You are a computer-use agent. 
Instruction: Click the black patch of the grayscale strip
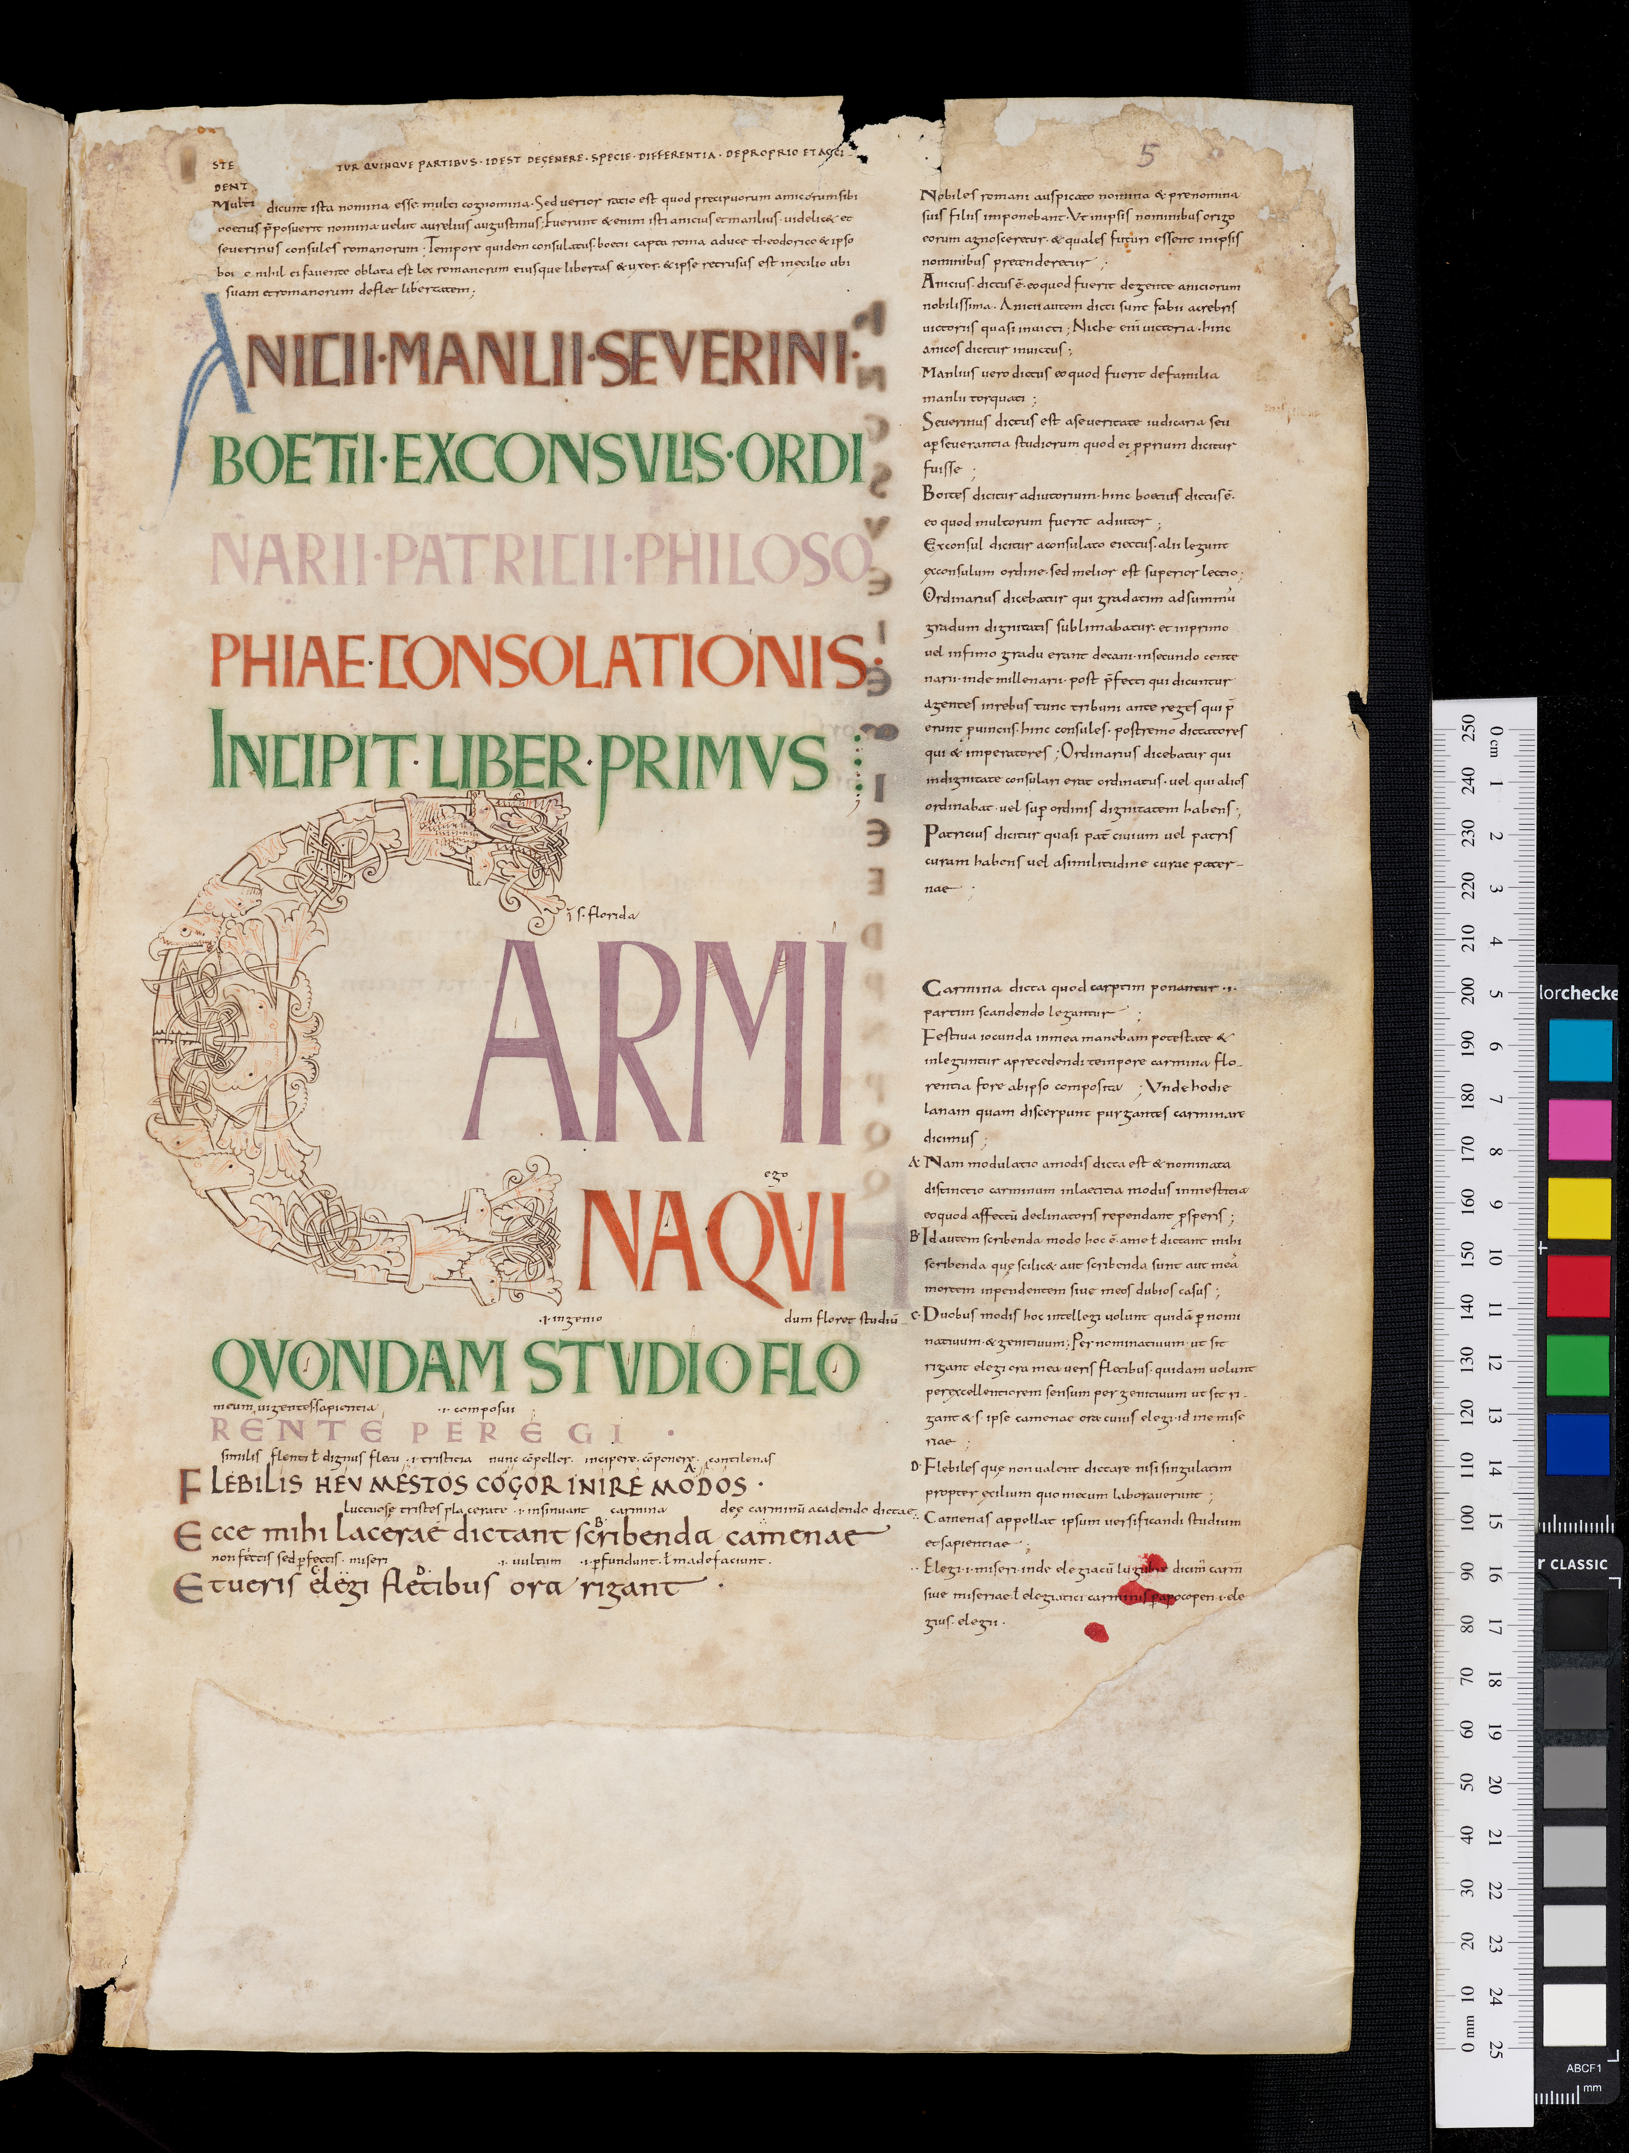(x=1576, y=1619)
